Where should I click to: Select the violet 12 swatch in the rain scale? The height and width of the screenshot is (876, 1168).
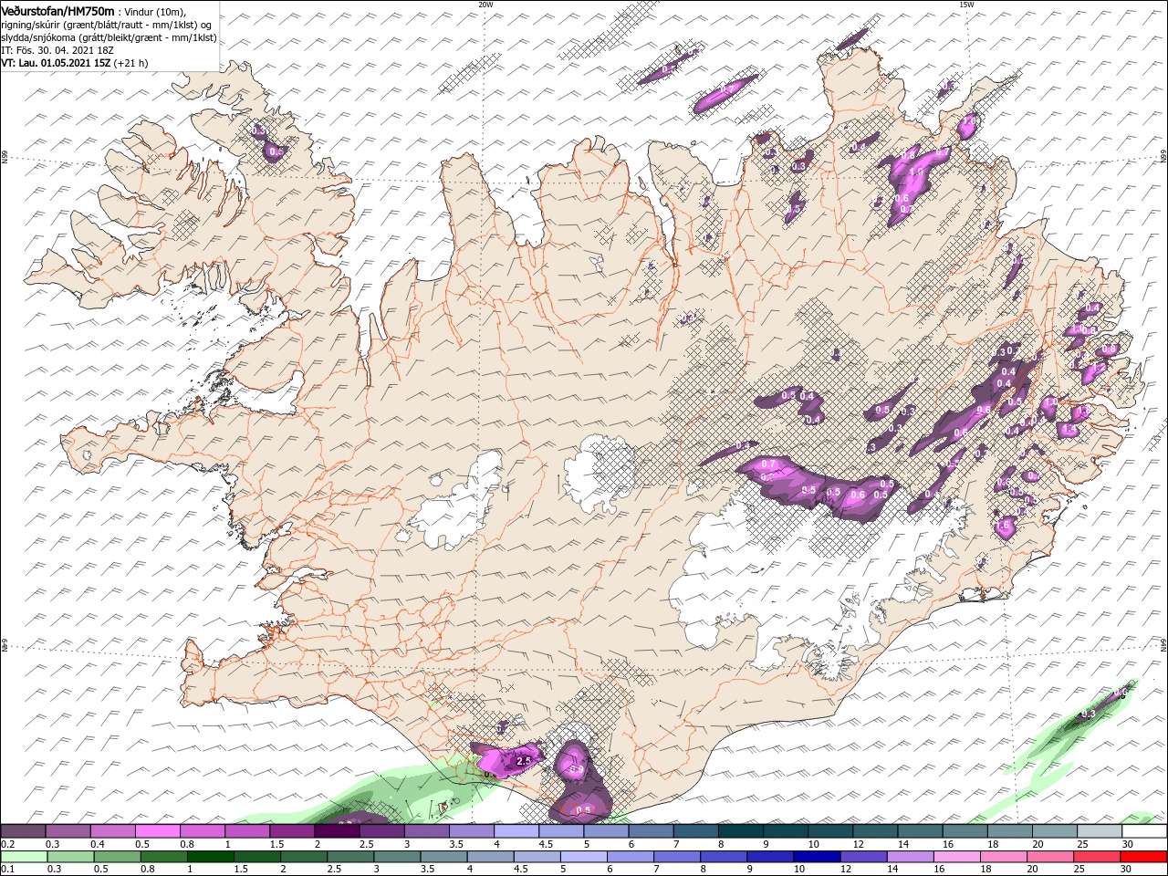click(864, 857)
